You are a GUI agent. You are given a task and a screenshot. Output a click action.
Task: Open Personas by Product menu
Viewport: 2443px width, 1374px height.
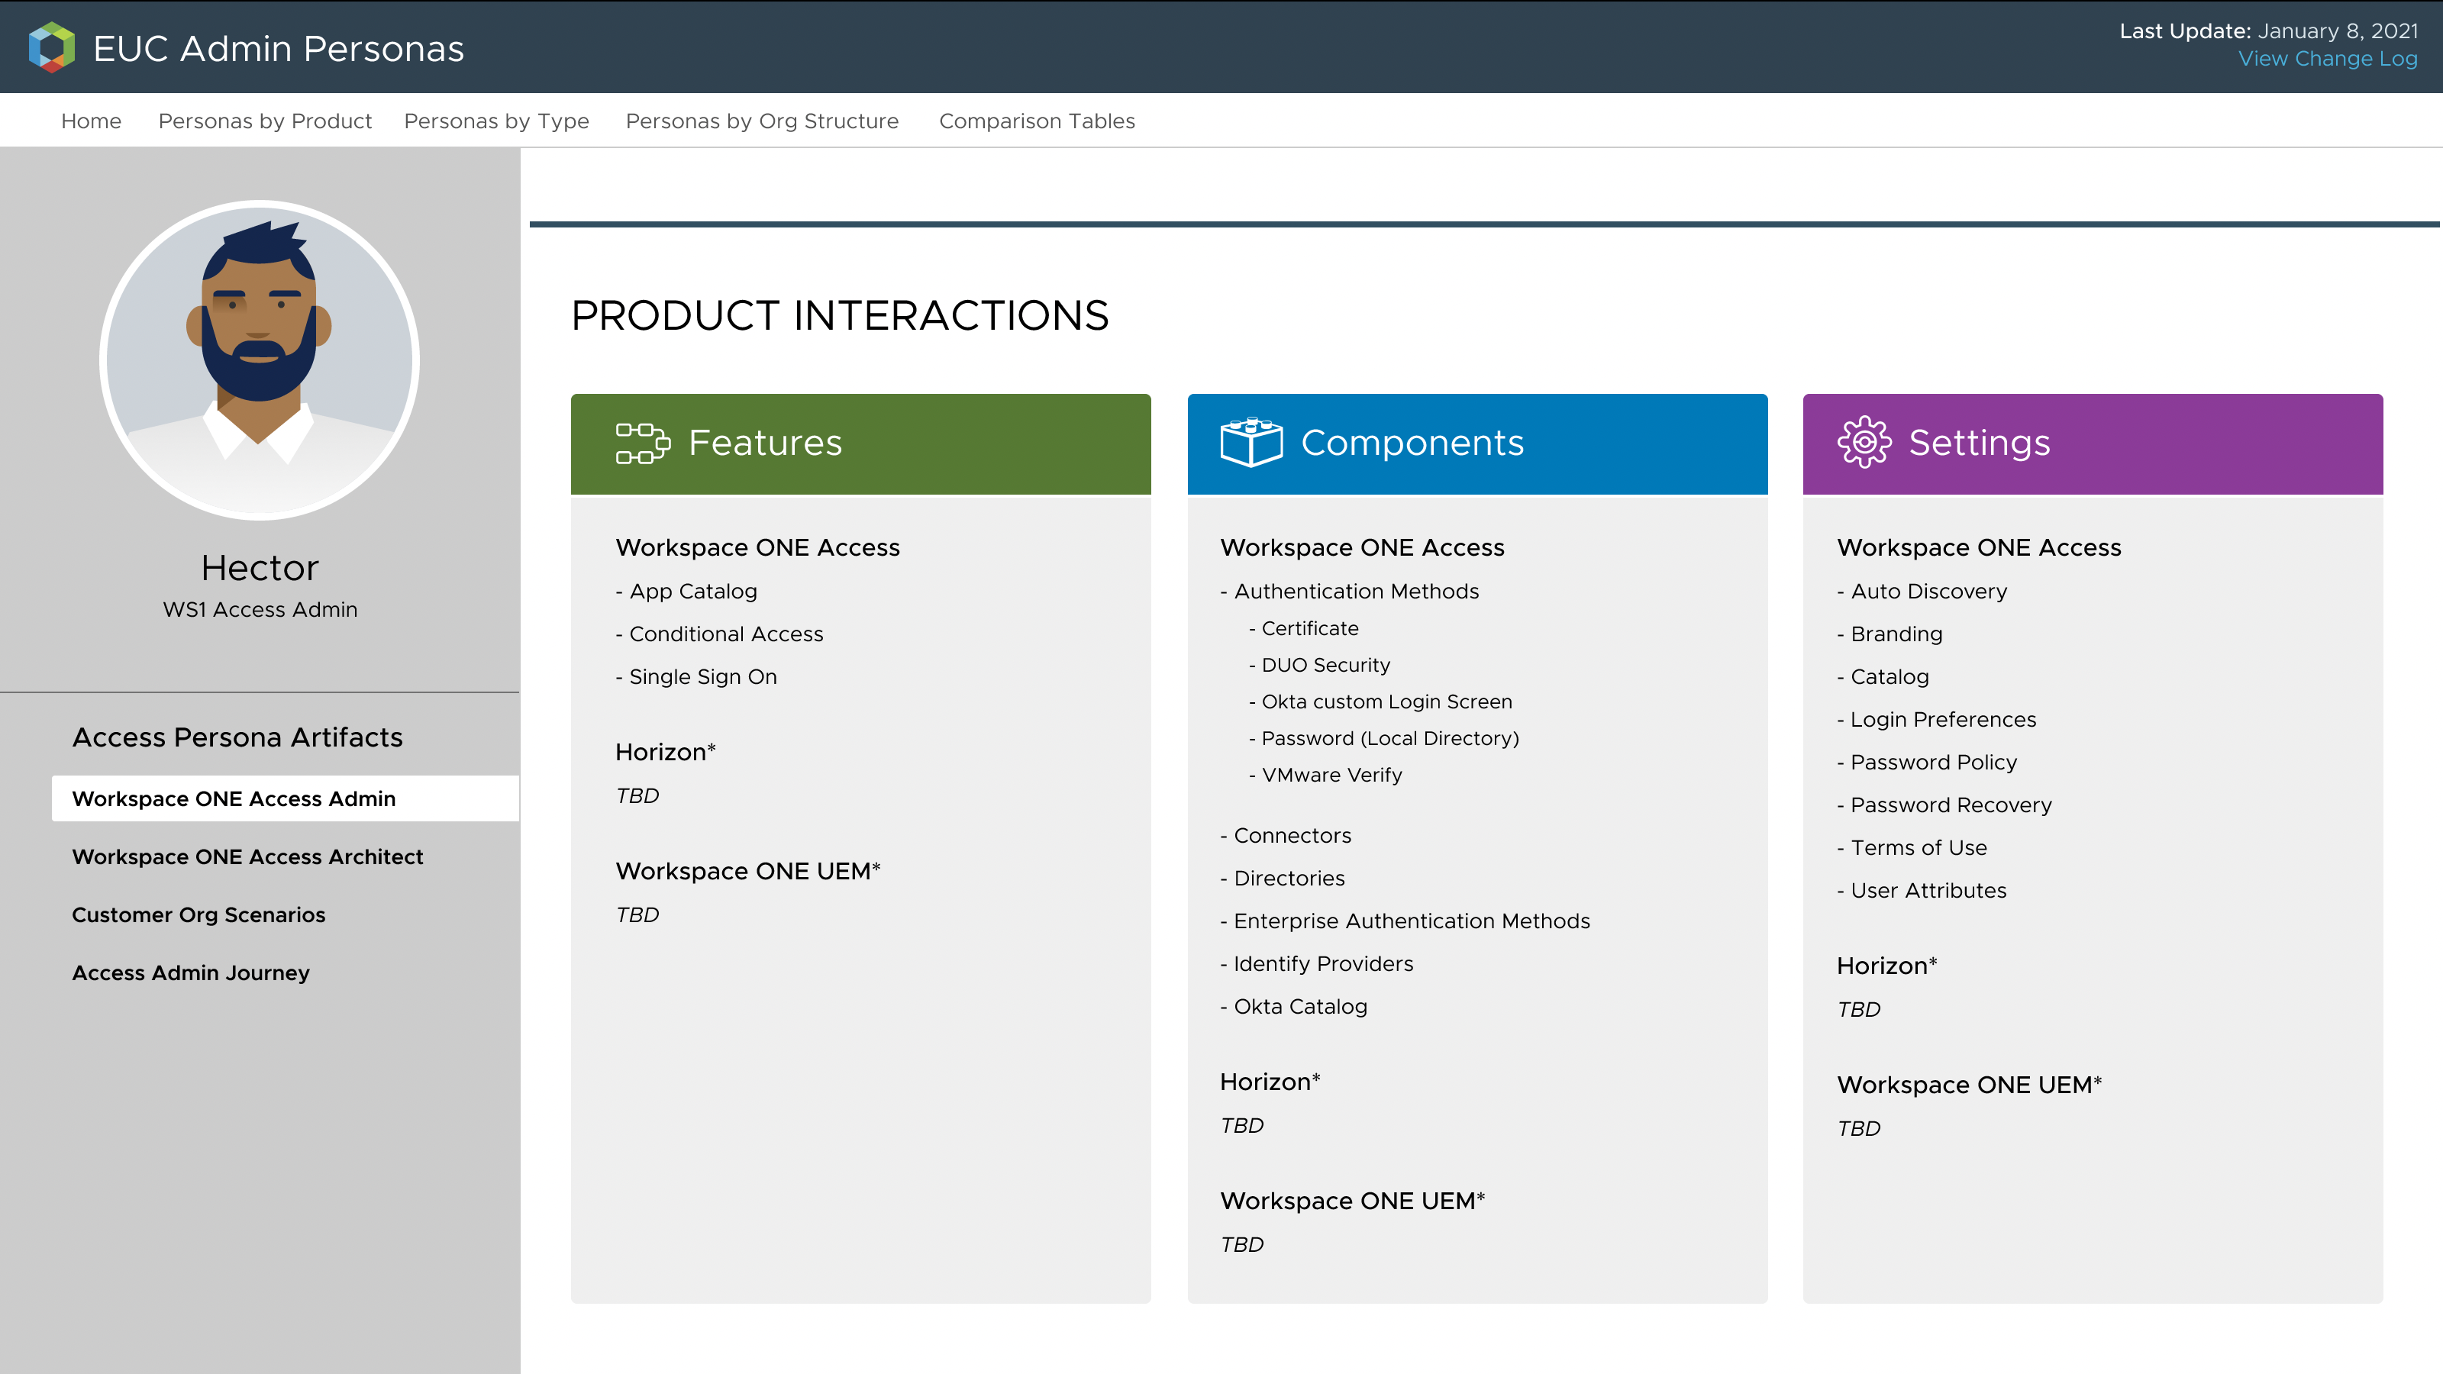pyautogui.click(x=265, y=121)
